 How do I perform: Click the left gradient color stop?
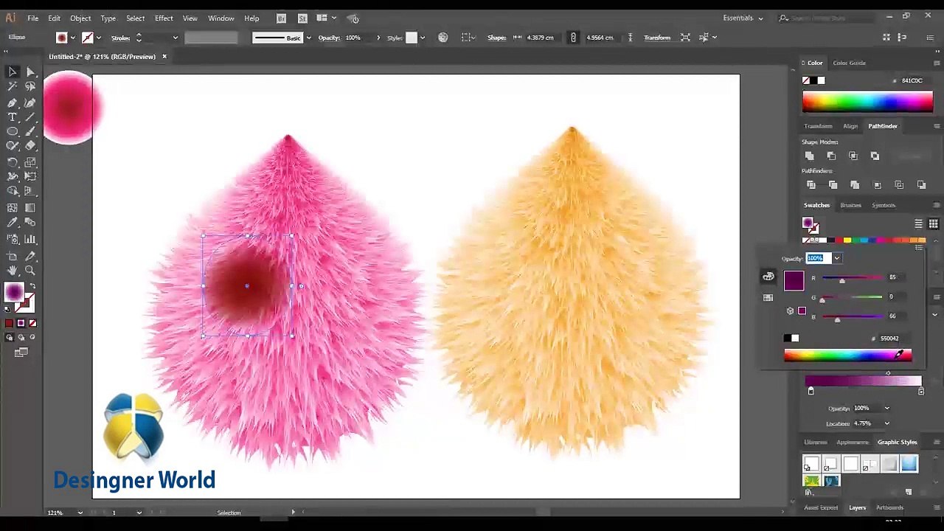[811, 391]
